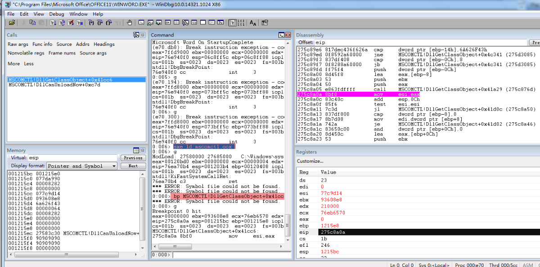Toggle Addrs in Calls panel

83,44
